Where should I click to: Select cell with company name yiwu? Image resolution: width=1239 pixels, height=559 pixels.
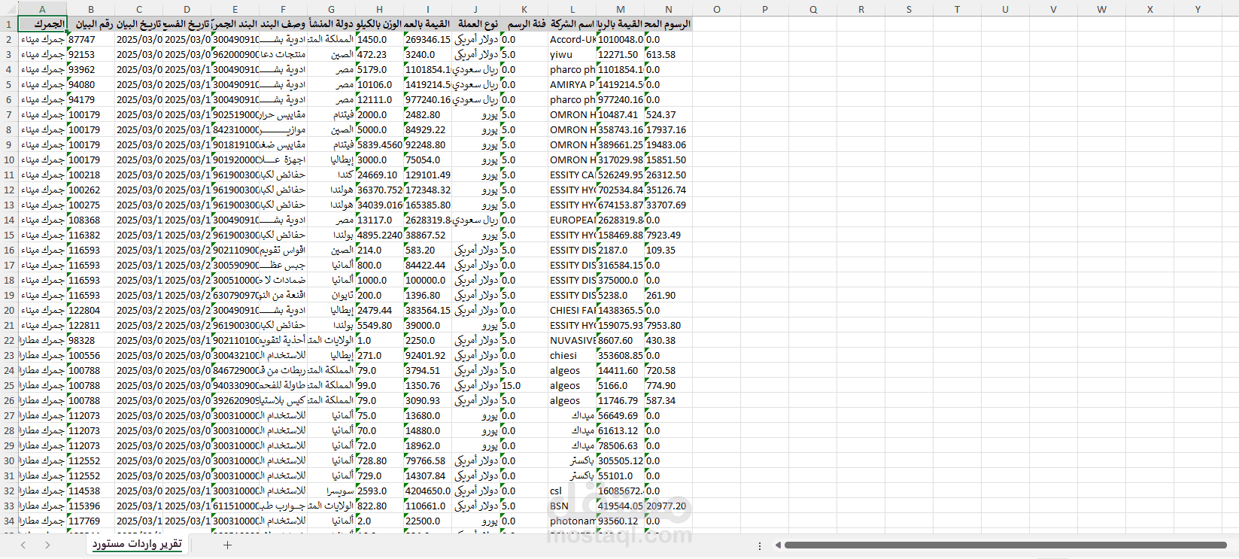pyautogui.click(x=572, y=54)
